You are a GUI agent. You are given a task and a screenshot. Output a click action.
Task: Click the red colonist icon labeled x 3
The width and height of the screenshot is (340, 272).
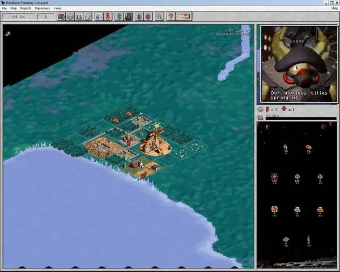267,109
